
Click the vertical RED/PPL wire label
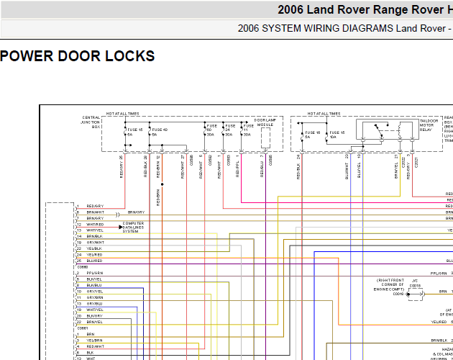(237, 169)
